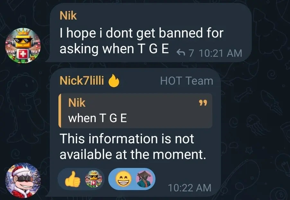This screenshot has height=200, width=290.
Task: Click the Nik name in quoted reply
Action: (77, 103)
